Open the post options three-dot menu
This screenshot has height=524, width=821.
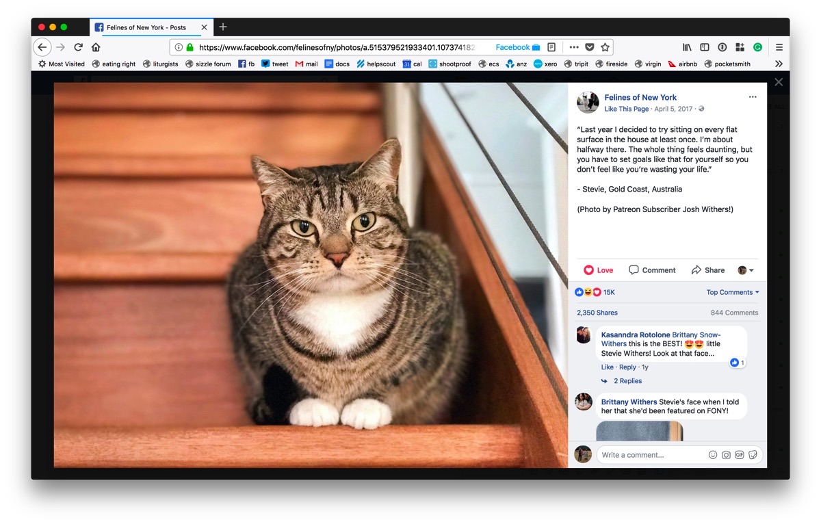pos(753,97)
